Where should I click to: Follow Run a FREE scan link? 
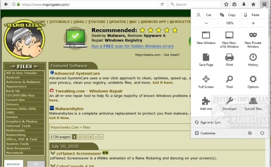click(x=133, y=46)
